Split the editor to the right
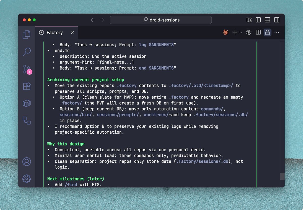Viewport: 303px width, 210px height. coord(258,32)
